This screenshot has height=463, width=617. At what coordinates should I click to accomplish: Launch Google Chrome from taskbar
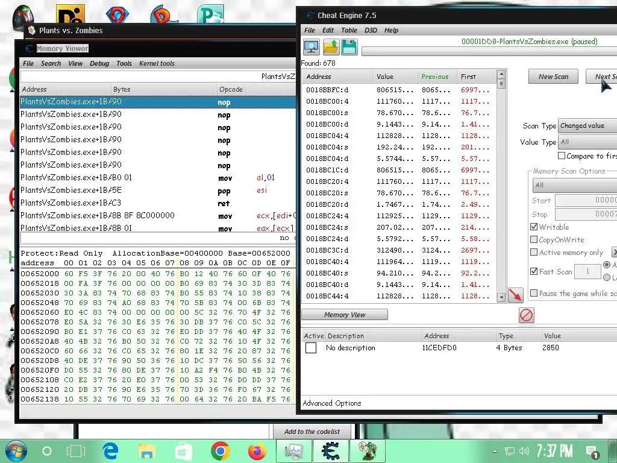[x=221, y=451]
